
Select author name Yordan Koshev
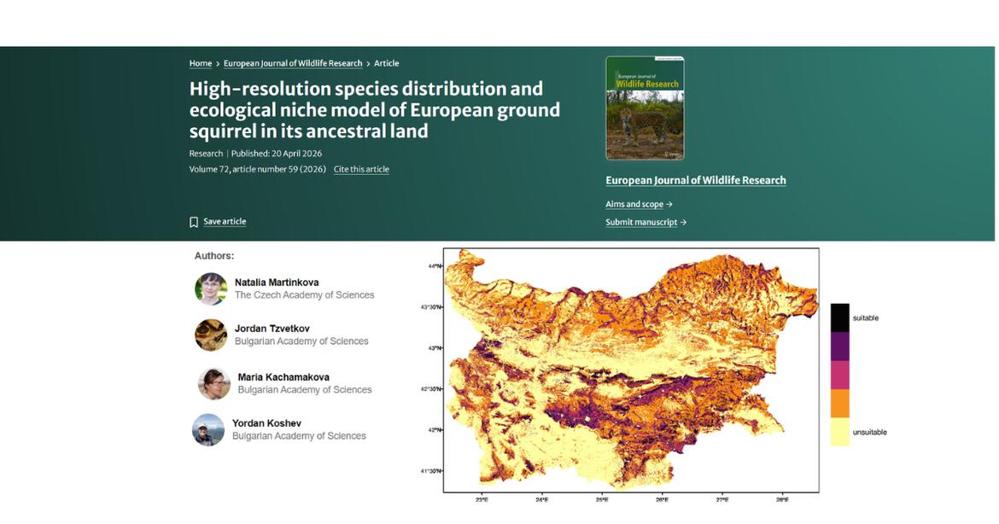(266, 423)
